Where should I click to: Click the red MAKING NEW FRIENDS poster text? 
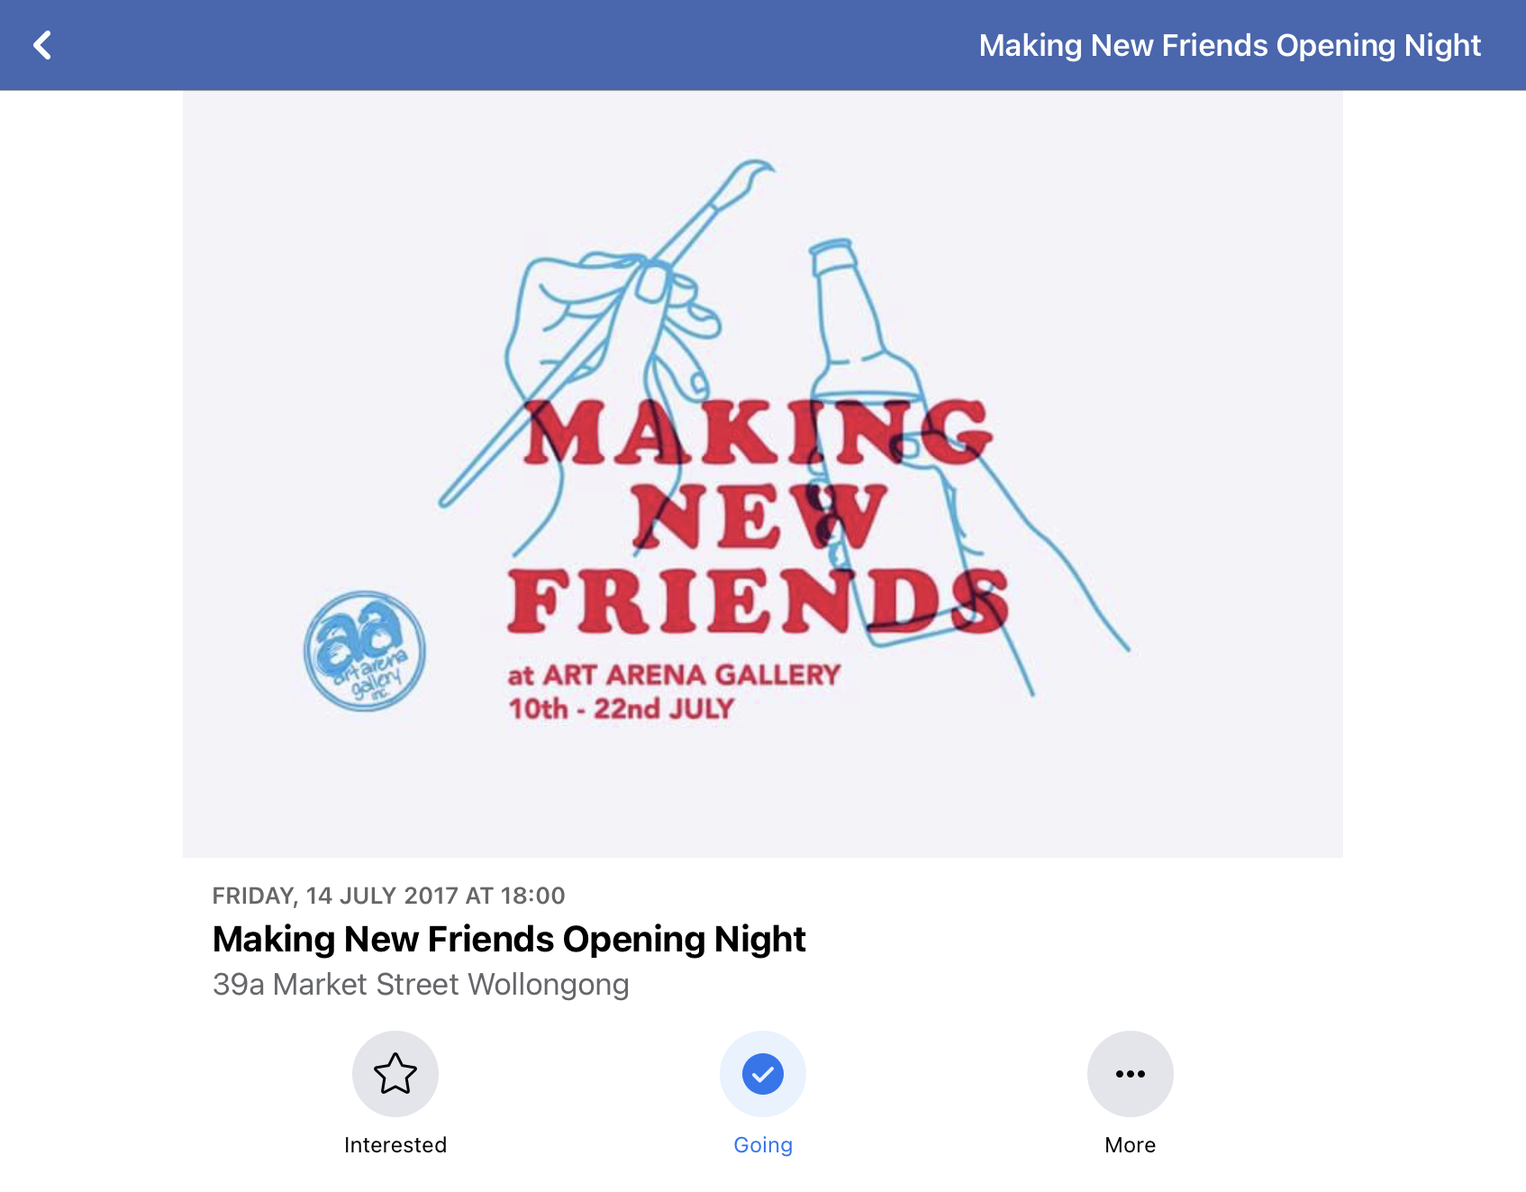[x=758, y=515]
